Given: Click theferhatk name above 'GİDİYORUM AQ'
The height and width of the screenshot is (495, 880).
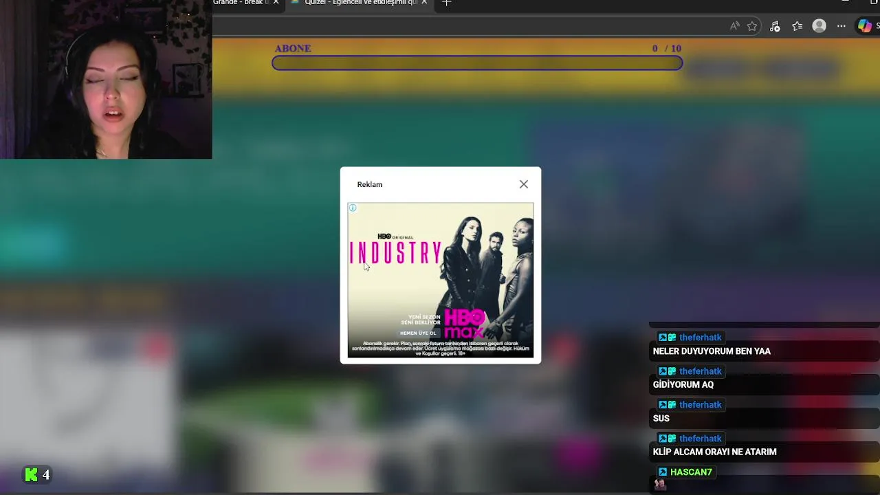Looking at the screenshot, I should point(701,371).
